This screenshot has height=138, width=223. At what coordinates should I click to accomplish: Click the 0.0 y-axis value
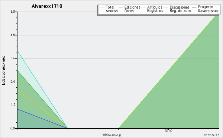[x=13, y=128]
